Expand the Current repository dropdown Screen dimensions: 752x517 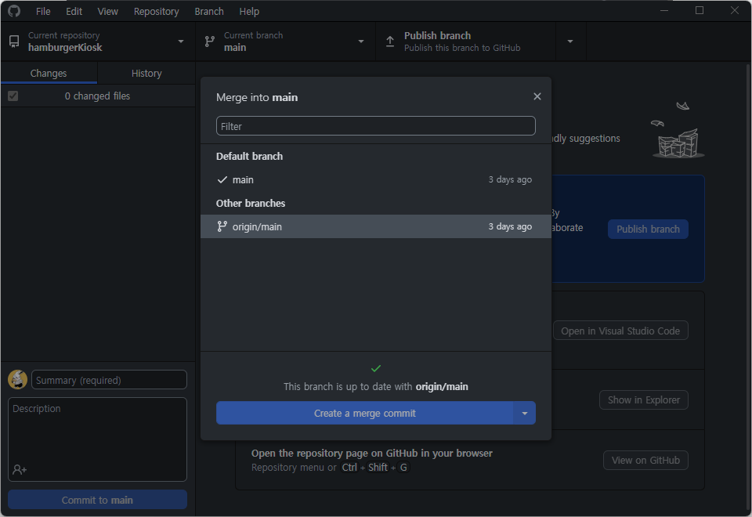(181, 42)
